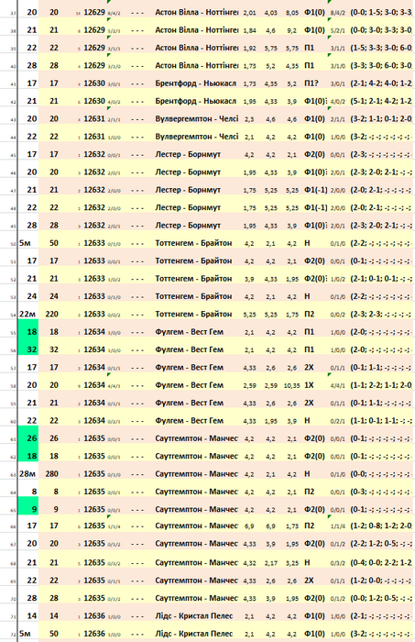Click the row 50 header
The width and height of the screenshot is (415, 642).
(x=13, y=245)
